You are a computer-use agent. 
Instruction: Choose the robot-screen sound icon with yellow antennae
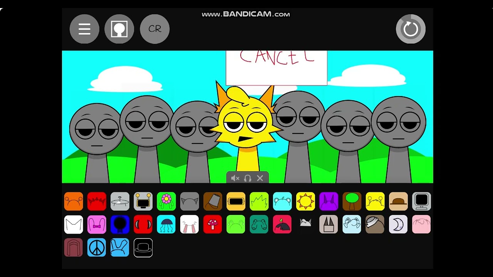(143, 202)
